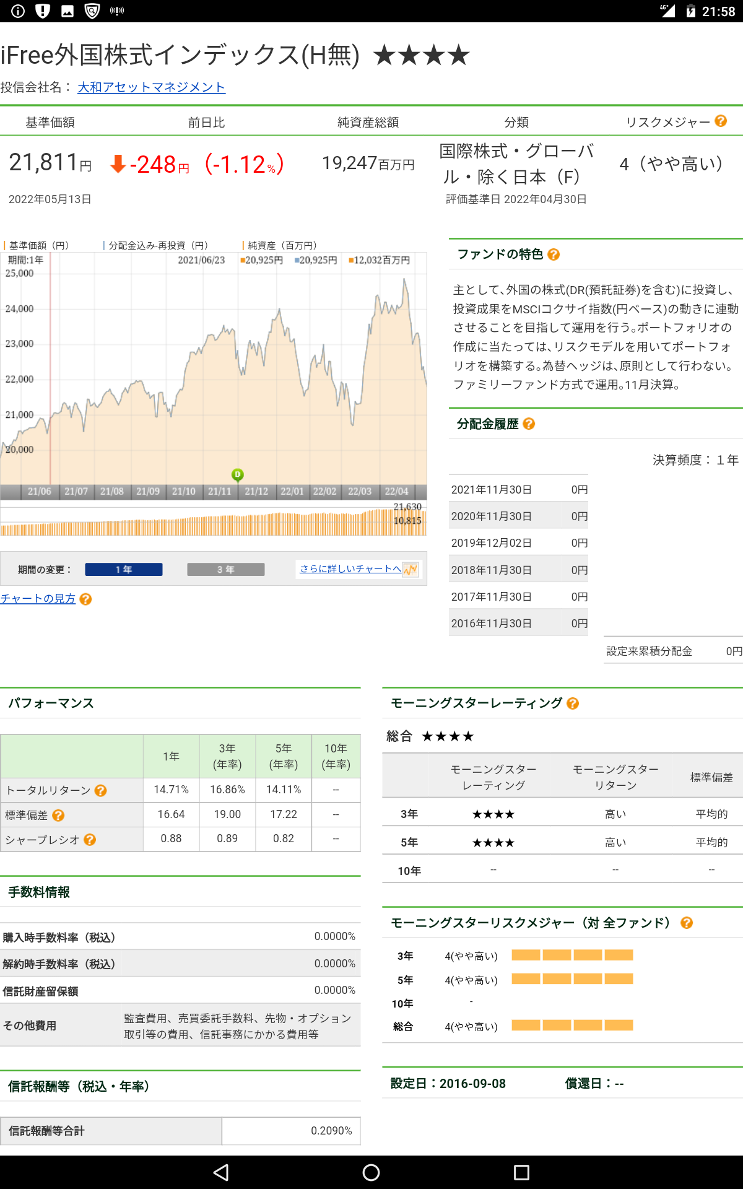Click 総合 risk measure orange bar
Screen dimensions: 743x1189
click(572, 1026)
